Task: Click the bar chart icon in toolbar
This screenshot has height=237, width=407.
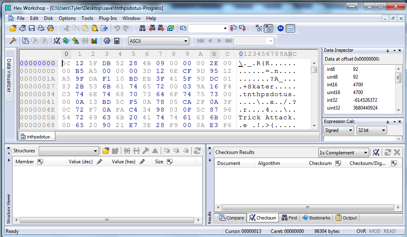Action: pyautogui.click(x=94, y=41)
